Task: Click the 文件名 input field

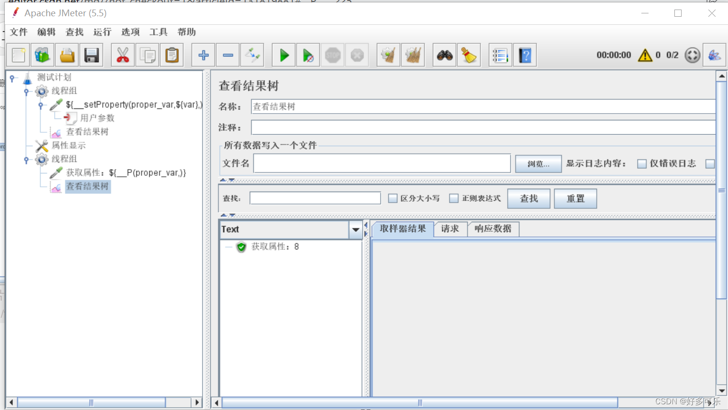Action: pyautogui.click(x=382, y=163)
